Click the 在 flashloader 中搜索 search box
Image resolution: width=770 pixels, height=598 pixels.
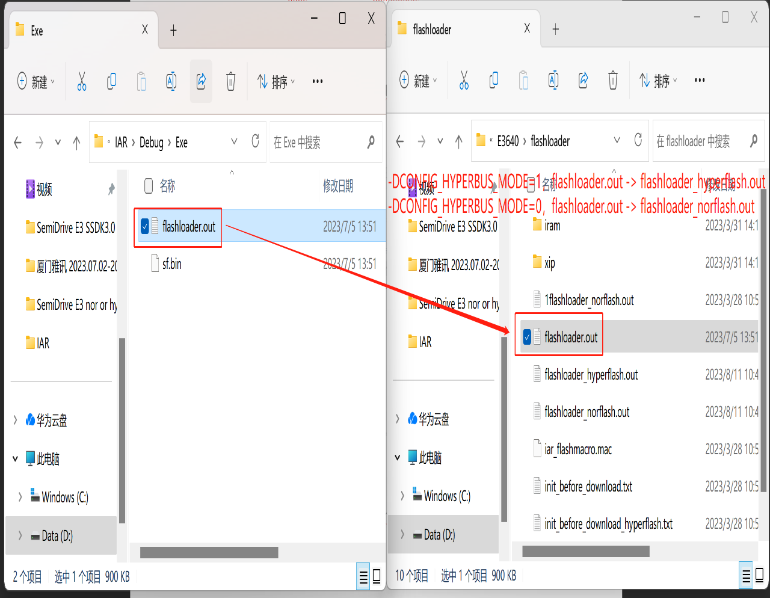[x=698, y=141]
